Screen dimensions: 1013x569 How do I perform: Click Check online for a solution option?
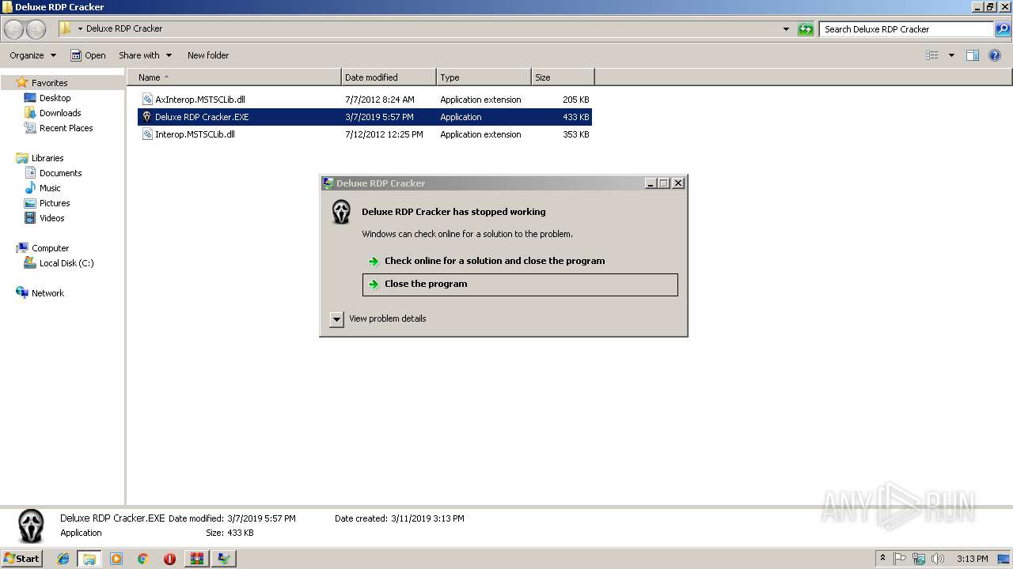pos(519,261)
